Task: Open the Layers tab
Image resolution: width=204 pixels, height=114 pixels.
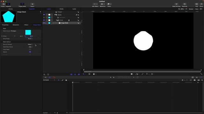Action: [x=49, y=9]
